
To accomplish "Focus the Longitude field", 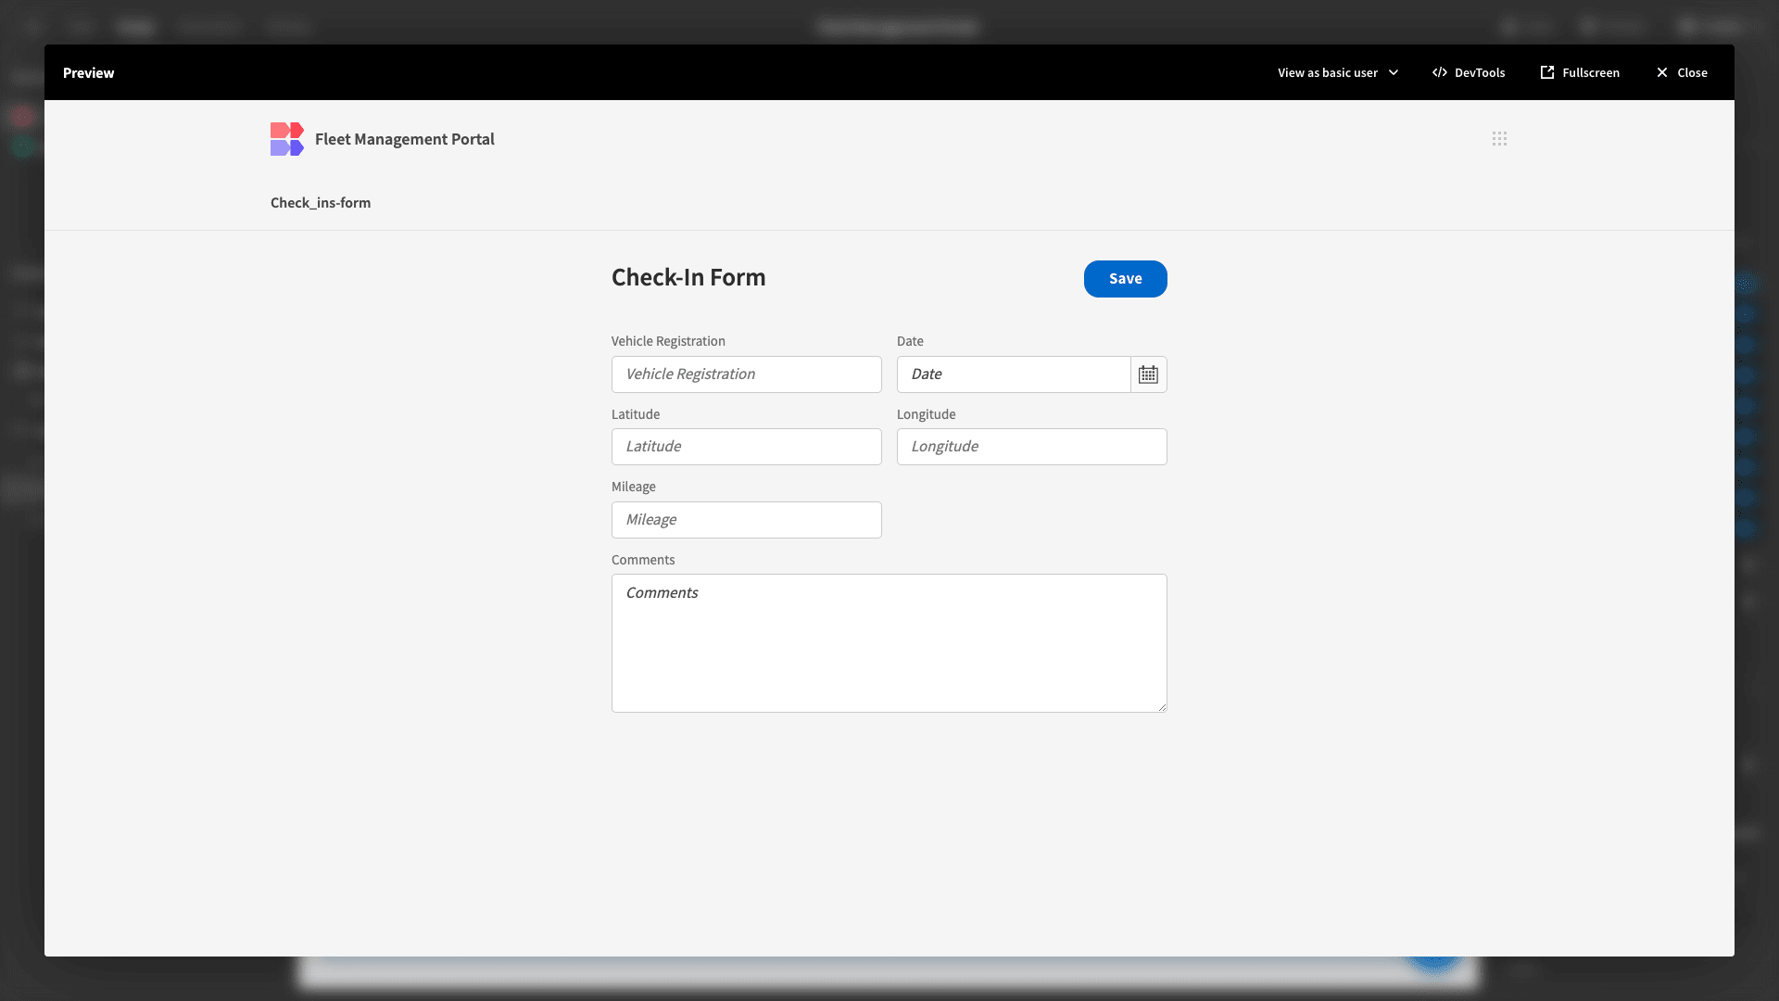I will pos(1032,447).
